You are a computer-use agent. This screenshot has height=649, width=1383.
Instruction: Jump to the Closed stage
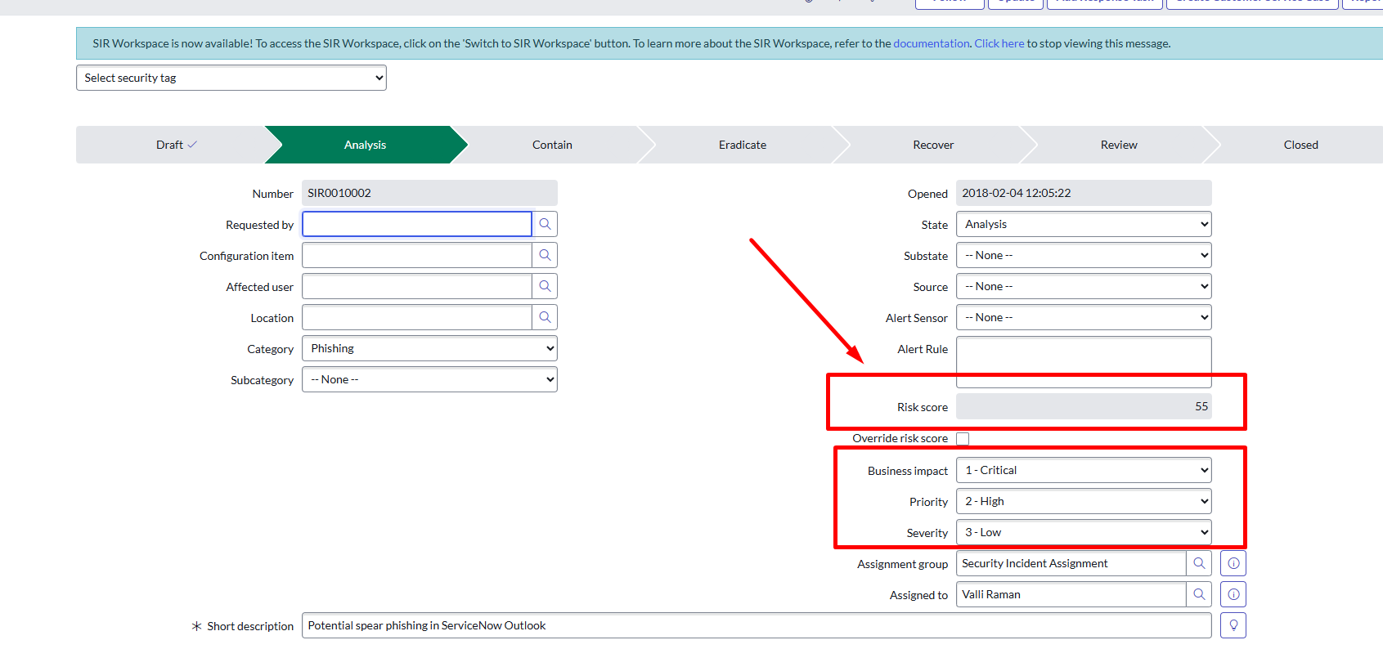point(1300,145)
